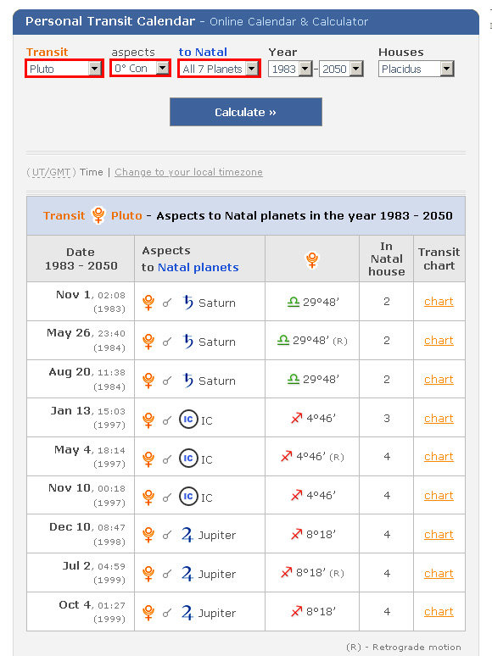
Task: Click the Saturn symbol in the Nov 1 row
Action: tap(188, 302)
